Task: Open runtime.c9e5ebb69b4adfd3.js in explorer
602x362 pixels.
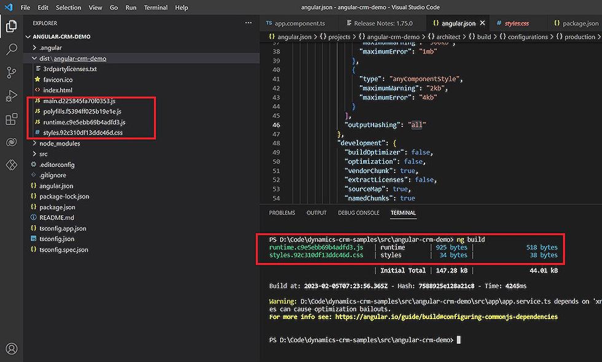Action: (x=84, y=122)
